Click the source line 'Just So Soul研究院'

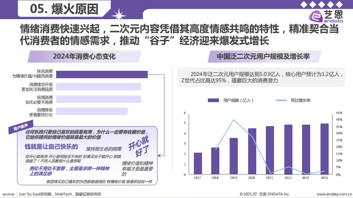pyautogui.click(x=35, y=194)
